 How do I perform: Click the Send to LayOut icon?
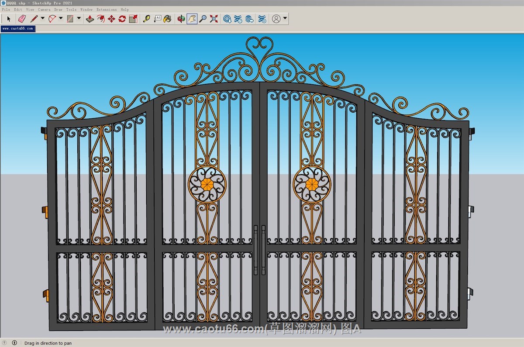coord(249,19)
